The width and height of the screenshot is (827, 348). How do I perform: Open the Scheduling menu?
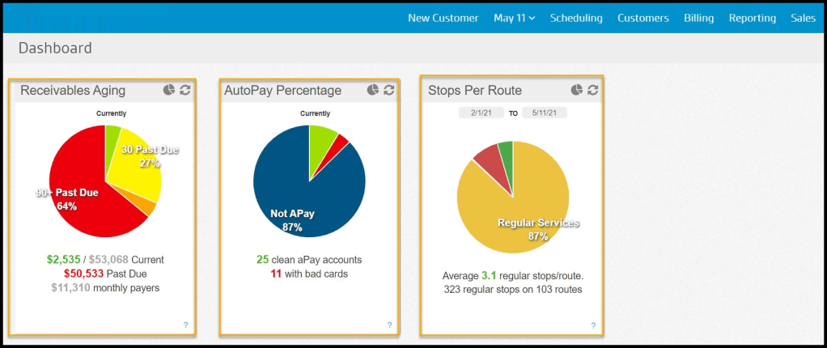576,18
